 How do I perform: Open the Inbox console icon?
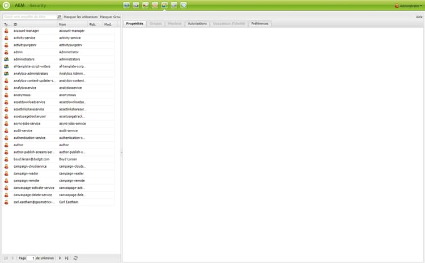point(155,5)
